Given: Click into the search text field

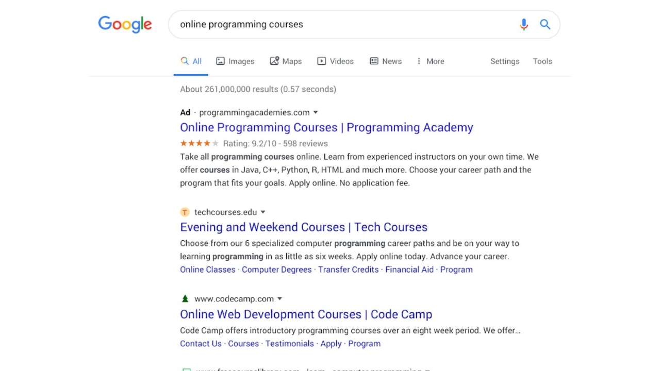Looking at the screenshot, I should click(340, 24).
